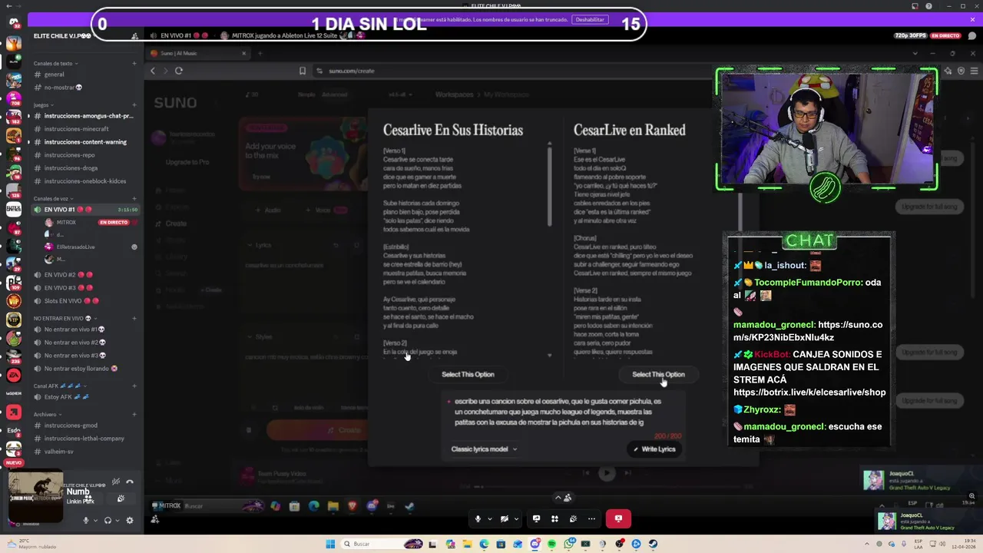Open WhatsApp from the Windows taskbar

568,544
